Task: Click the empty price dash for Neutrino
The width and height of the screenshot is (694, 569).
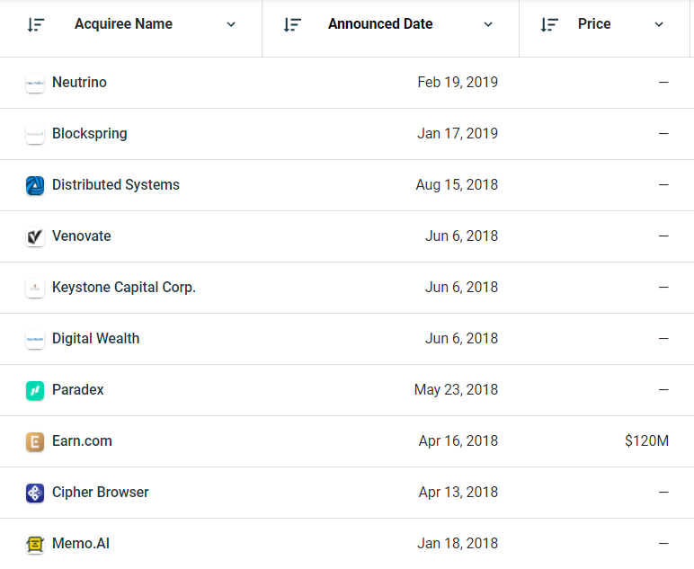Action: [x=663, y=83]
